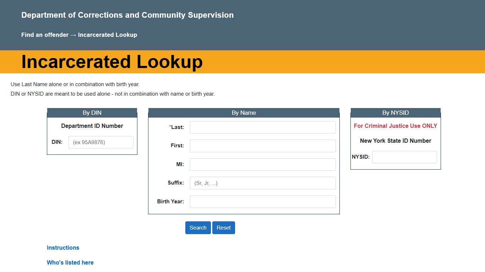Click the Department of Corrections header
The image size is (485, 272).
click(127, 15)
